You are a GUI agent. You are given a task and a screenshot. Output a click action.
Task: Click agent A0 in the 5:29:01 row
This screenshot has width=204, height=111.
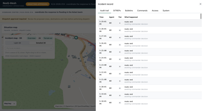[x=110, y=23]
